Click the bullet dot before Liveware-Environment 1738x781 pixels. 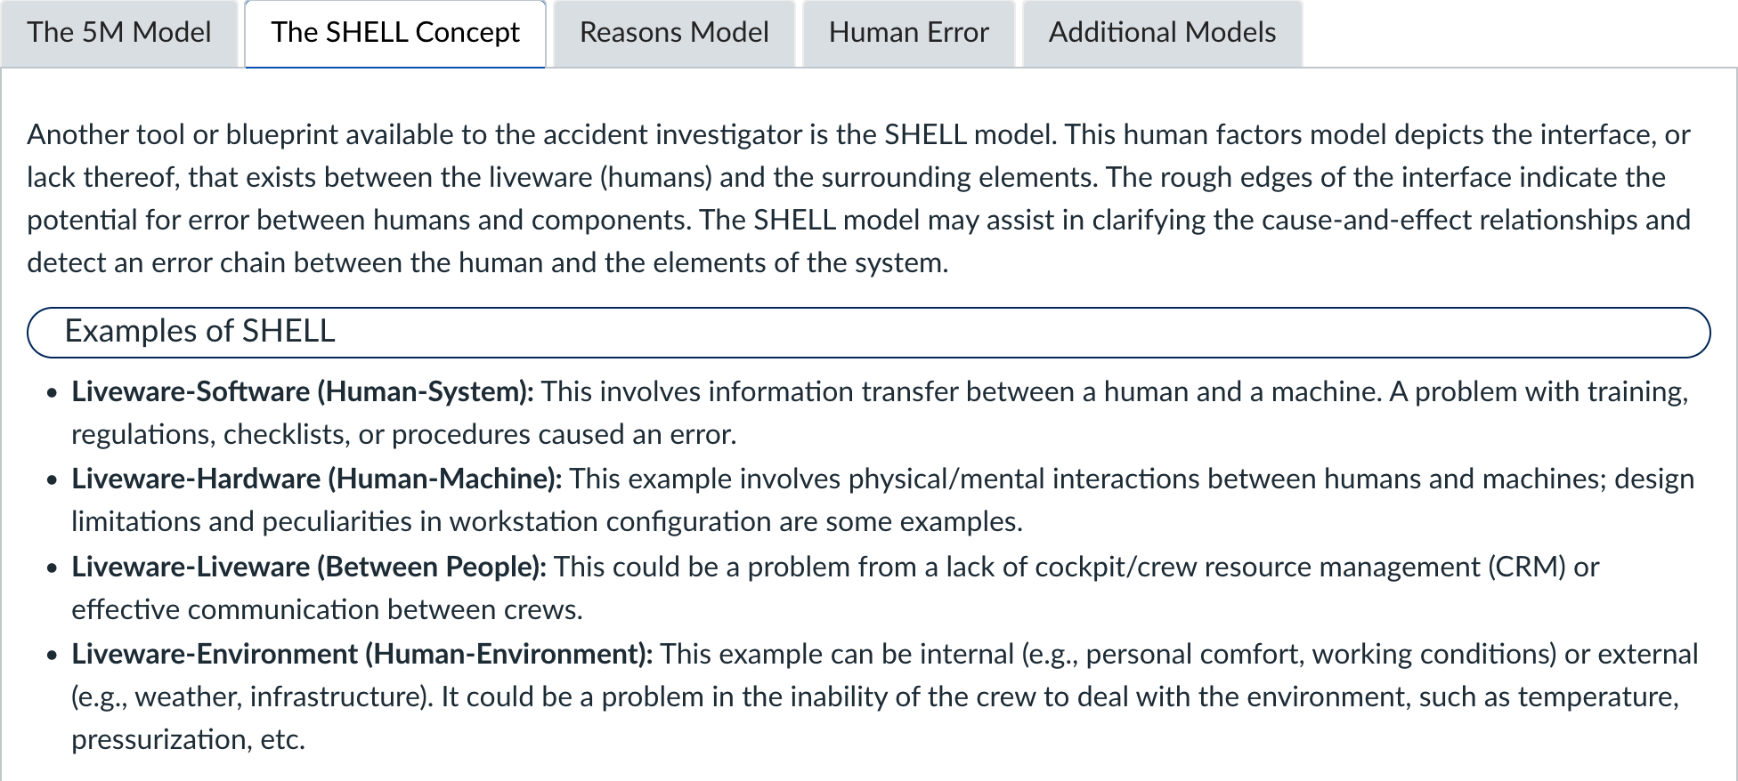(x=53, y=655)
